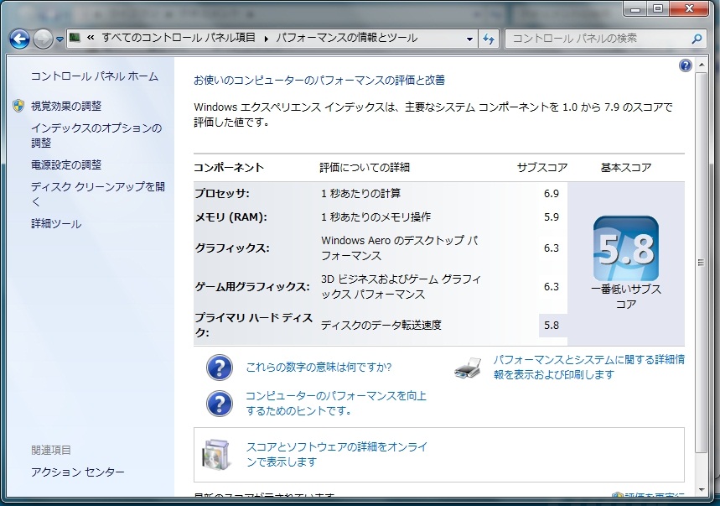Open コンピューターのパフォーマンスを向上するためのヒント link
720x506 pixels.
coord(336,403)
